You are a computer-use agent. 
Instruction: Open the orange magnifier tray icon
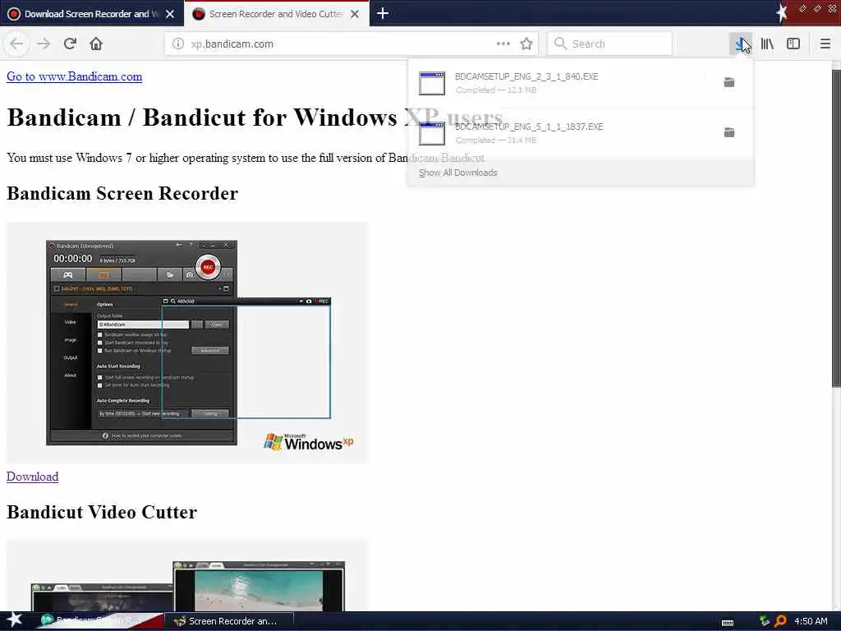780,621
